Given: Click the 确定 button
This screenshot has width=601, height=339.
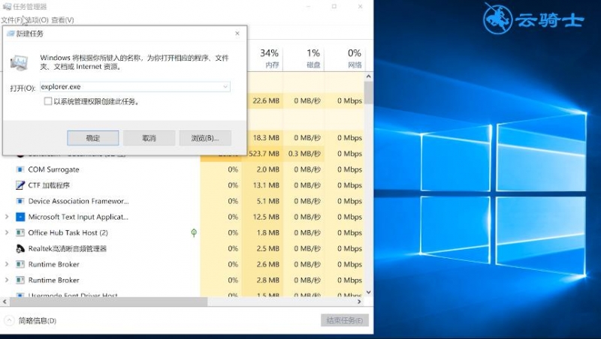Looking at the screenshot, I should (x=92, y=138).
